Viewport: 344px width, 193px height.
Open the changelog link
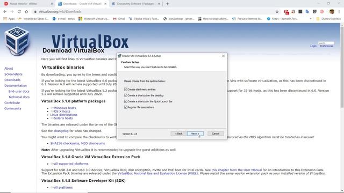(x=61, y=131)
